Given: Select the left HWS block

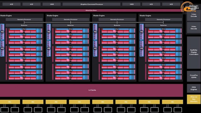Looking at the screenshot, I should (x=52, y=4).
